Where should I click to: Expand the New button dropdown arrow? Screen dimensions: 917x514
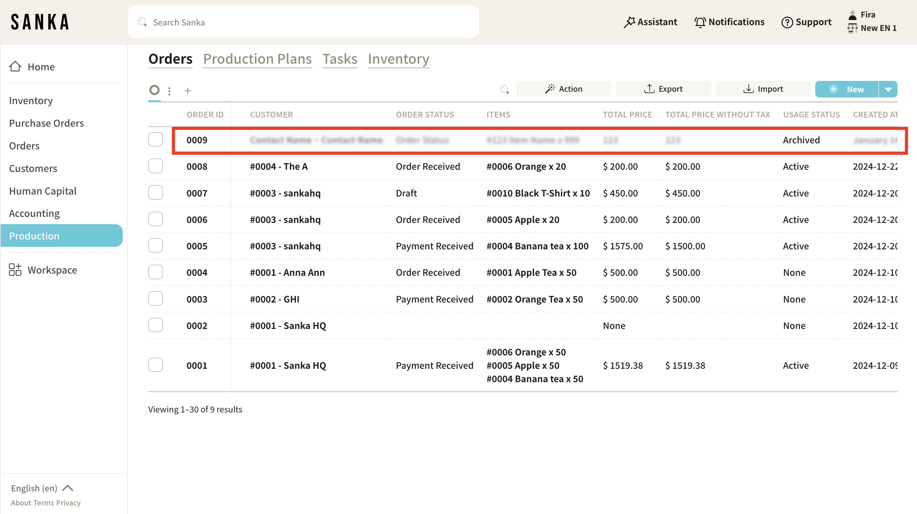(x=888, y=89)
